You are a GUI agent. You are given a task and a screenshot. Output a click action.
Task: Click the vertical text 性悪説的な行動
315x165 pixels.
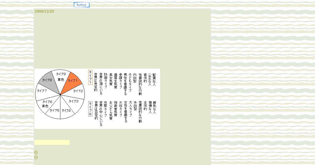pos(140,112)
